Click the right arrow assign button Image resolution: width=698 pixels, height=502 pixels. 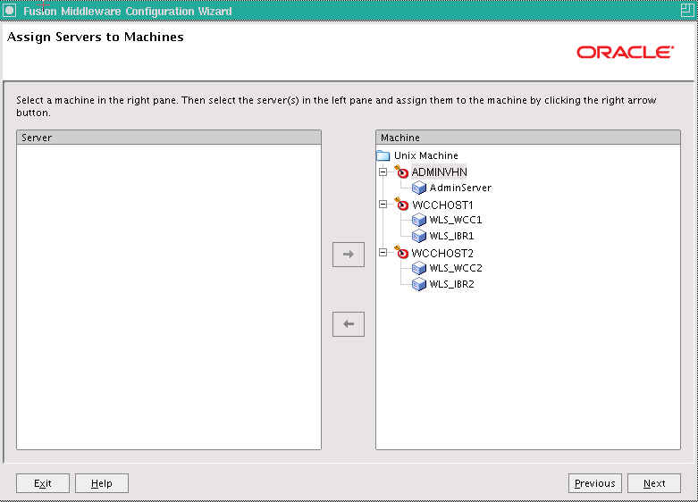(x=349, y=255)
